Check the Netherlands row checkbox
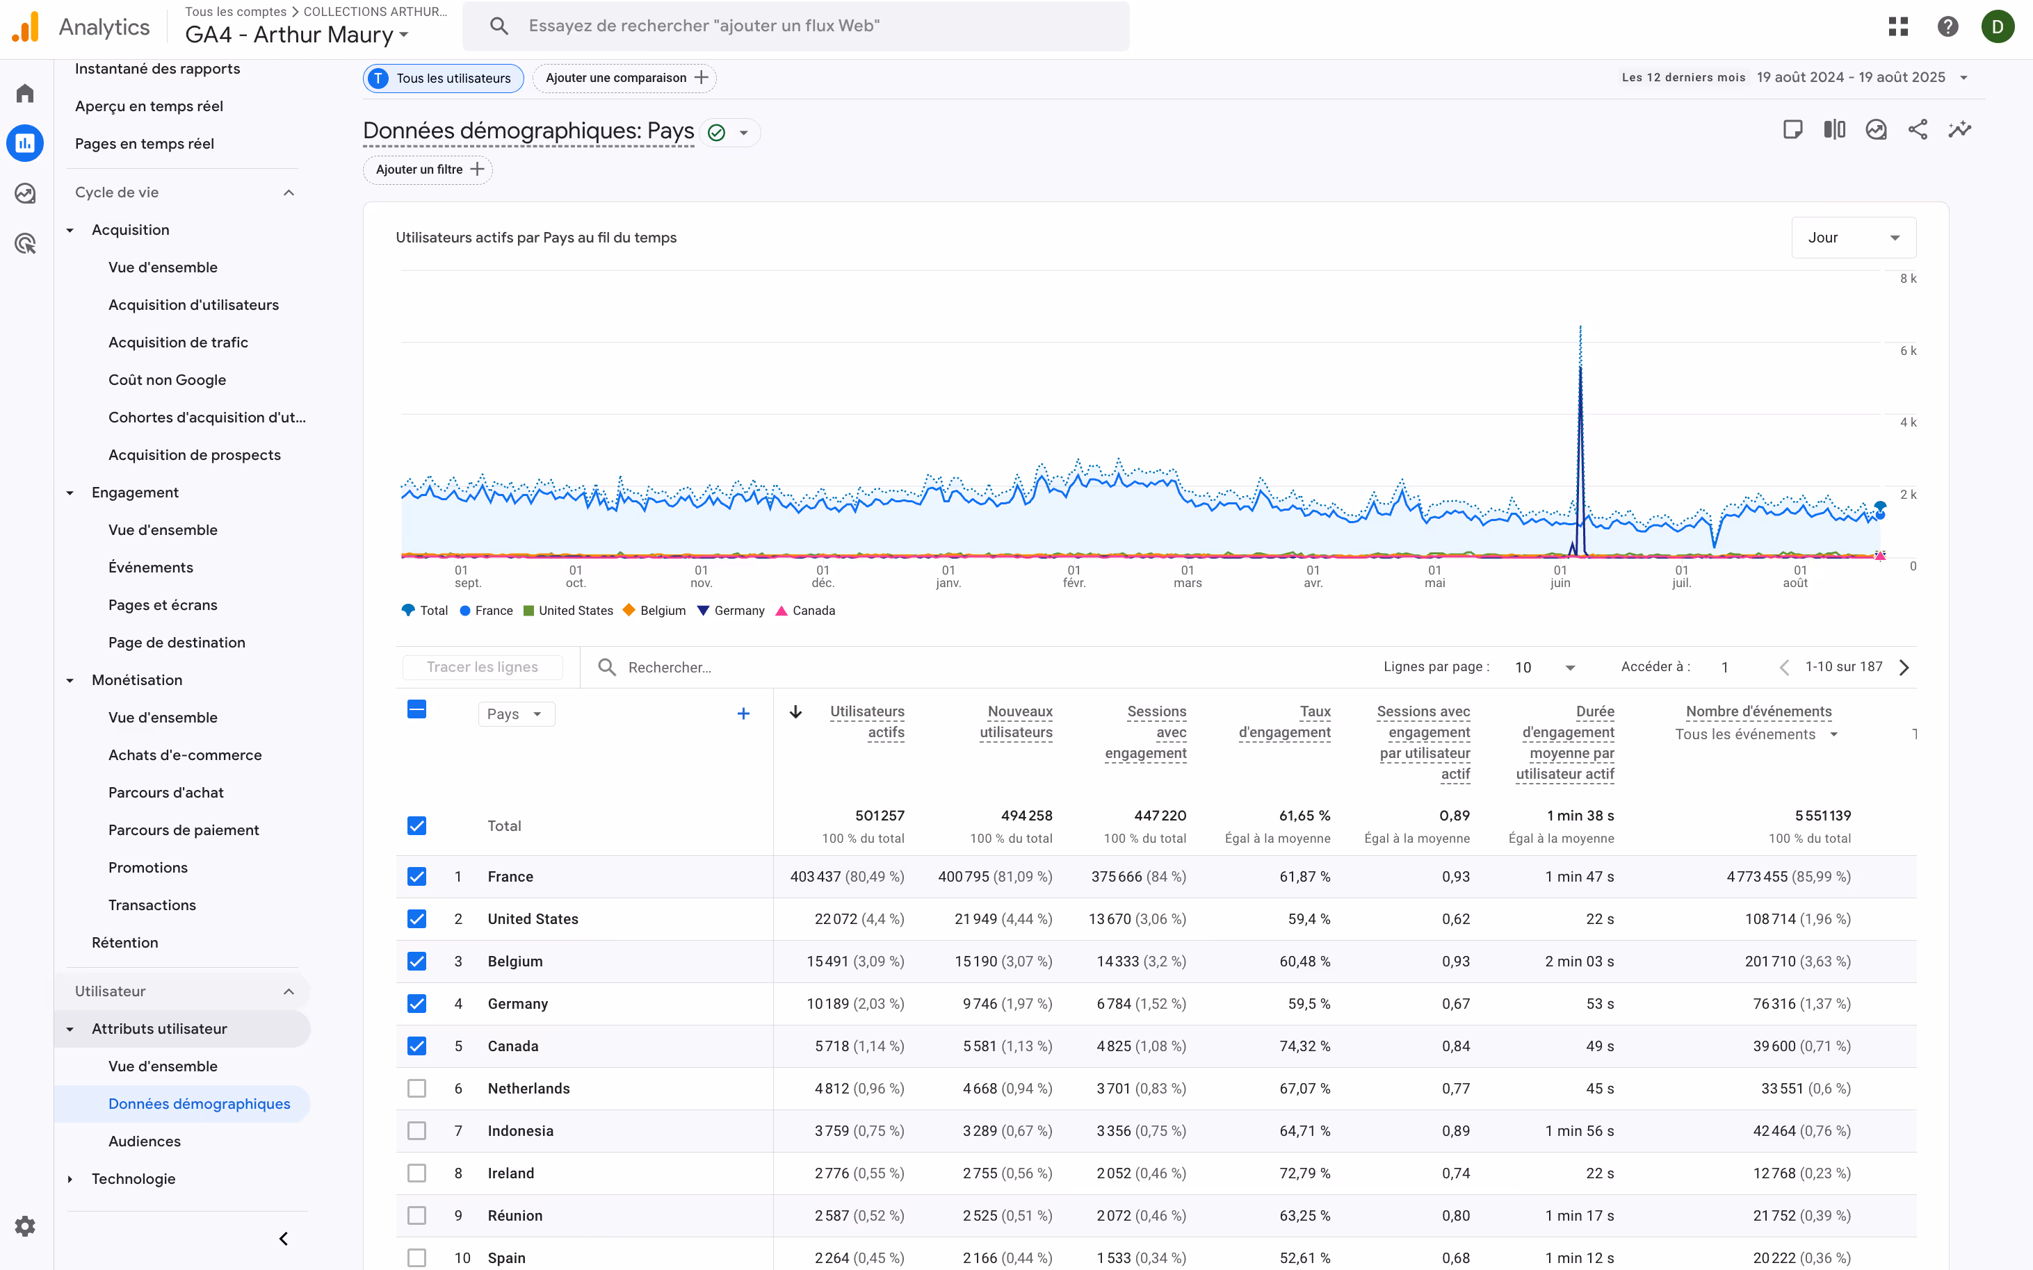Image resolution: width=2033 pixels, height=1270 pixels. (417, 1088)
